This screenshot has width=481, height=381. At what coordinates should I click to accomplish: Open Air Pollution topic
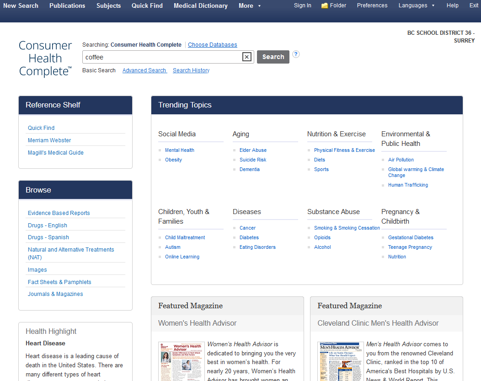coord(401,160)
